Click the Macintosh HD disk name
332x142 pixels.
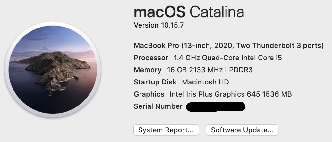205,82
